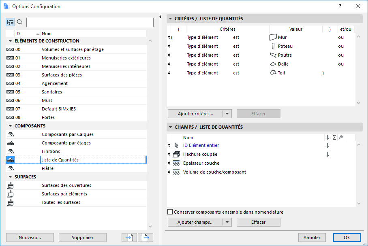Click the Nouveau button
This screenshot has height=246, width=368.
point(30,238)
